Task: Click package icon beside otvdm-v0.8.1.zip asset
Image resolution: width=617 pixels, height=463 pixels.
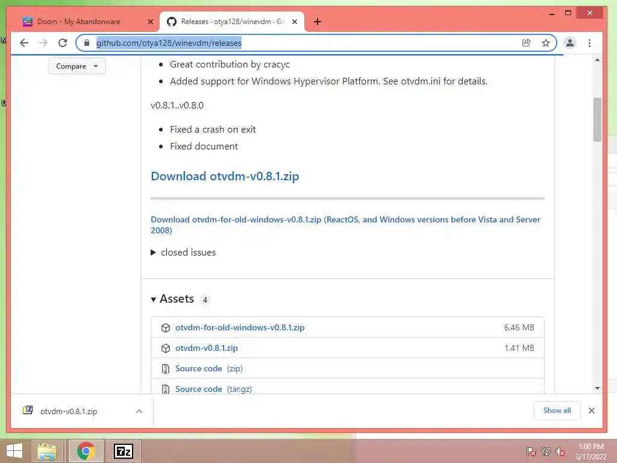Action: click(x=166, y=348)
